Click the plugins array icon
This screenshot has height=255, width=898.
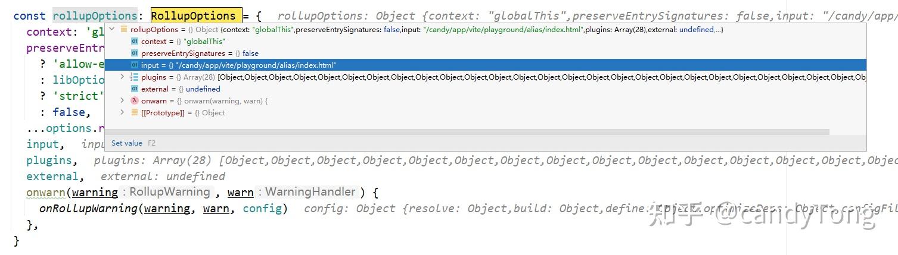coord(135,77)
